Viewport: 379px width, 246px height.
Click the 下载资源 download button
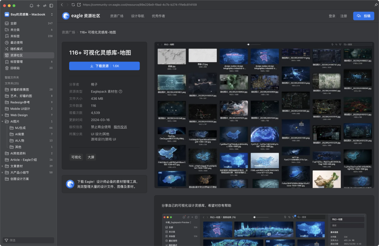click(x=105, y=66)
